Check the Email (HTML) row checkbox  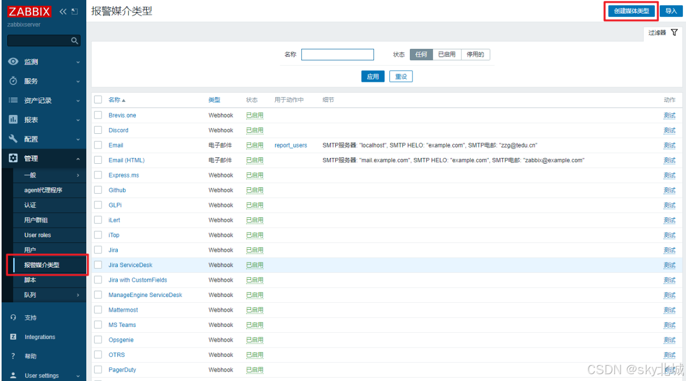pos(98,160)
